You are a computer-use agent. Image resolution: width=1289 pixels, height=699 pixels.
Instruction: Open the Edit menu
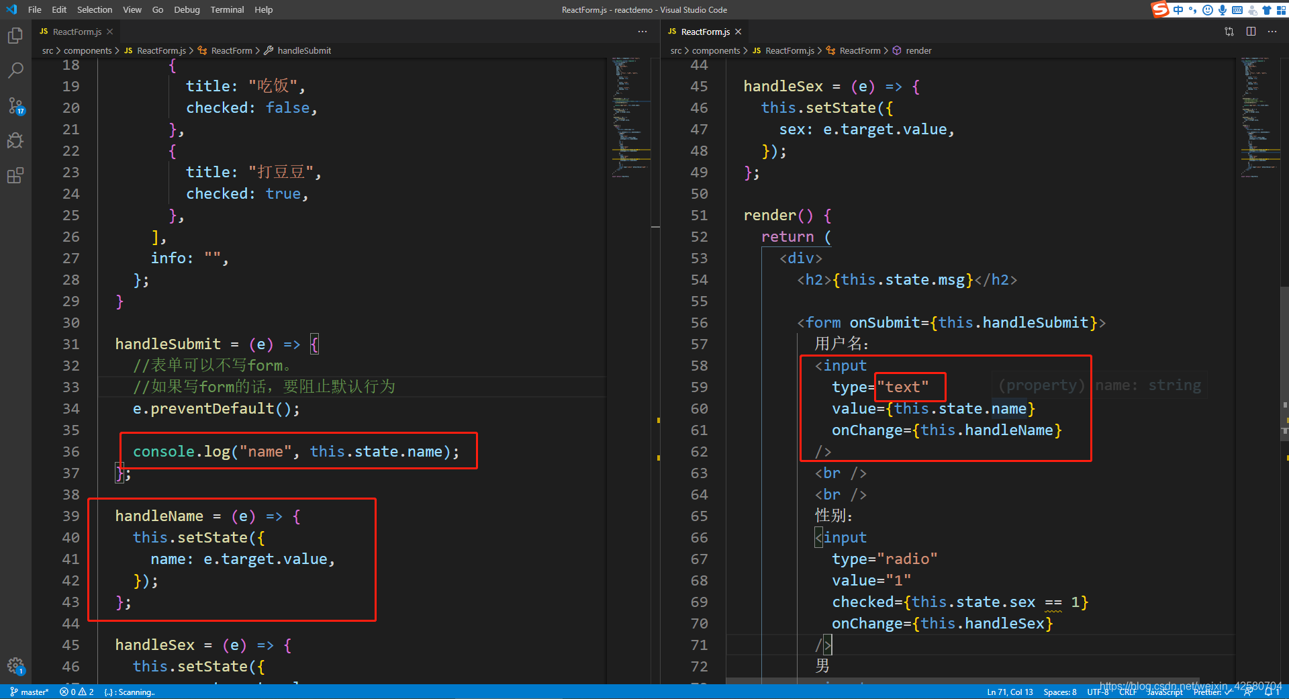(59, 9)
